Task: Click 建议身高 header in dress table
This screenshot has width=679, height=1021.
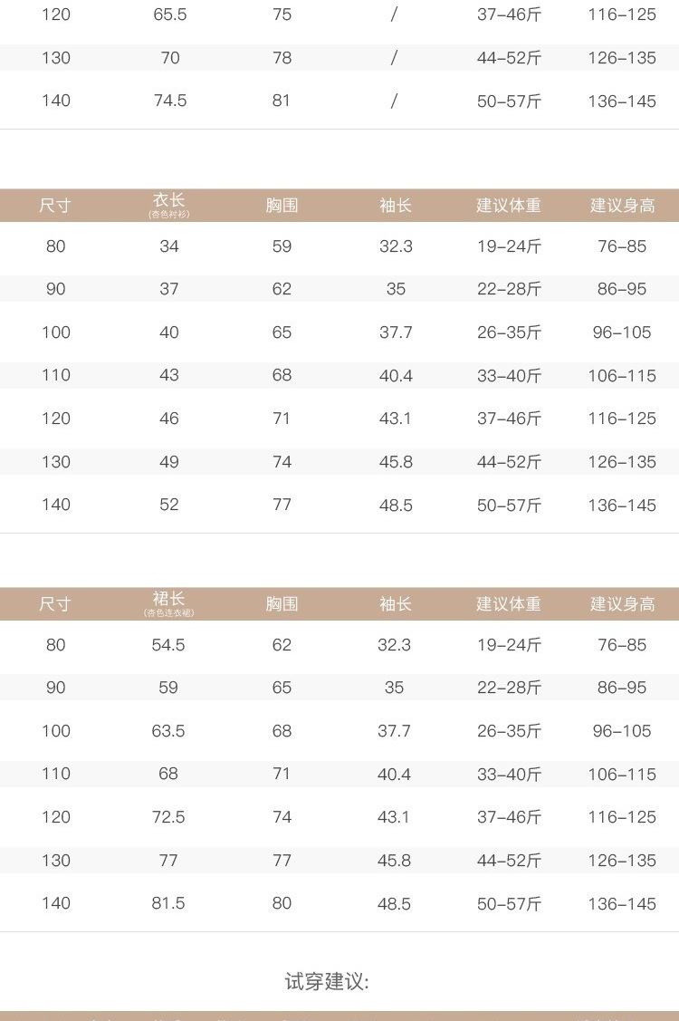Action: click(x=622, y=603)
